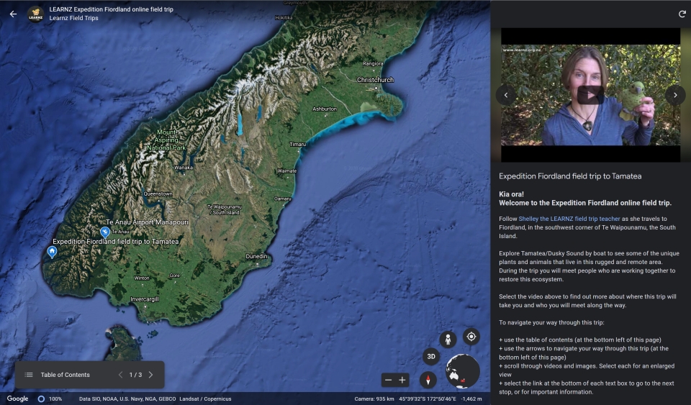Viewport: 691px width, 405px height.
Task: Click Expedition Fiordland field trip to Tamatea map label
Action: [x=115, y=242]
